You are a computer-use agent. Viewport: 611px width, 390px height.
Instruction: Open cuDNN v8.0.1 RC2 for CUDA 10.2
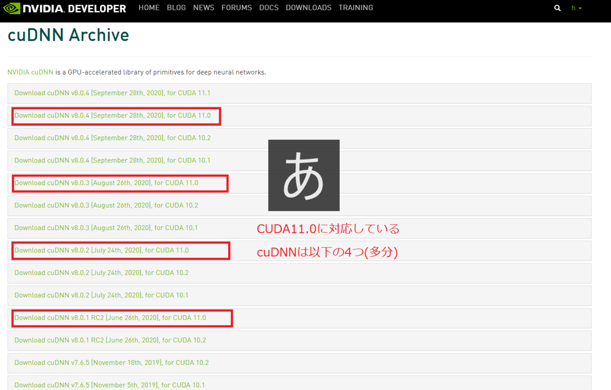[x=299, y=340]
